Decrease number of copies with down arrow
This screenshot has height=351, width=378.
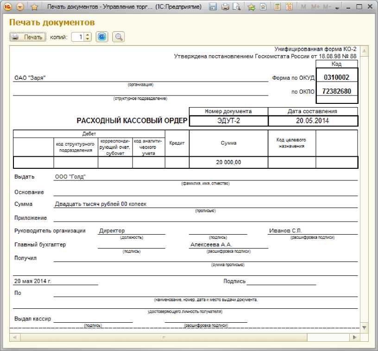[88, 39]
